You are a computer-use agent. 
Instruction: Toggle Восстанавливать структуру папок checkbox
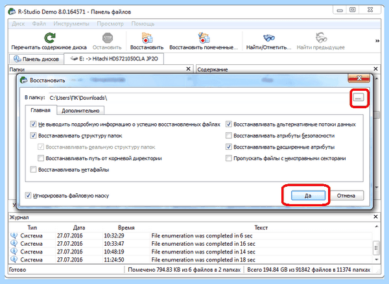(x=33, y=136)
